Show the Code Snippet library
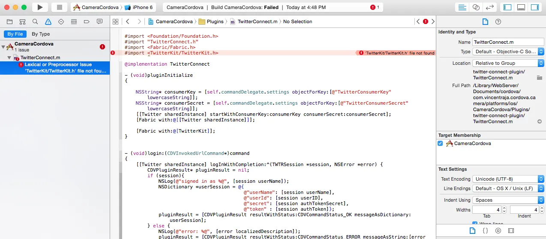 [485, 231]
